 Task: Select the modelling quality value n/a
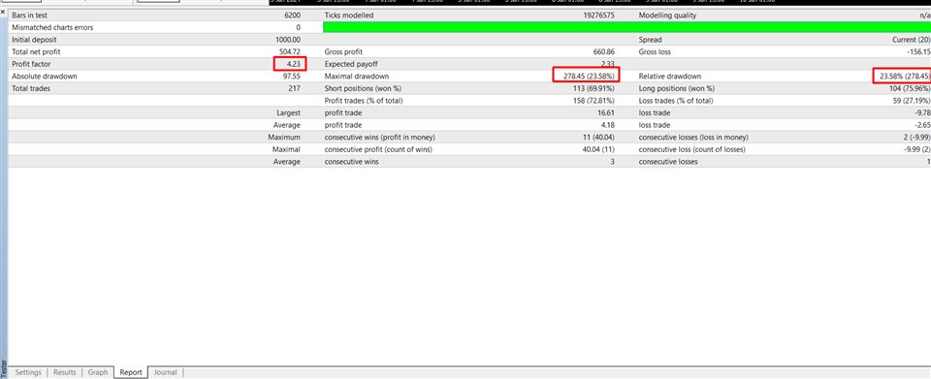(924, 16)
